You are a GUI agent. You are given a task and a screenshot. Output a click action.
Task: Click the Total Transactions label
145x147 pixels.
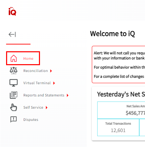pyautogui.click(x=118, y=124)
